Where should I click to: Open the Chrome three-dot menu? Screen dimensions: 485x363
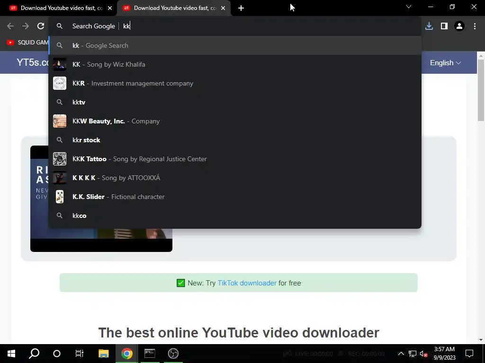(475, 26)
